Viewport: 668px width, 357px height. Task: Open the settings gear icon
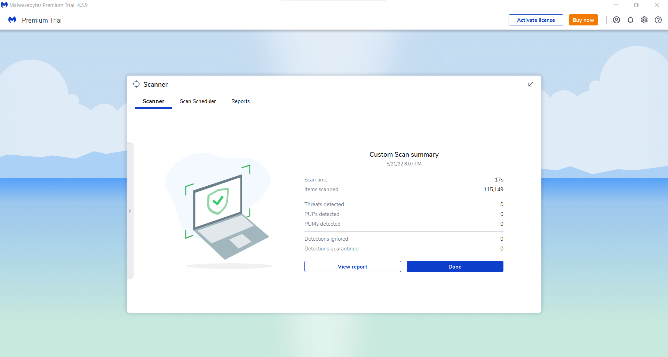(644, 20)
